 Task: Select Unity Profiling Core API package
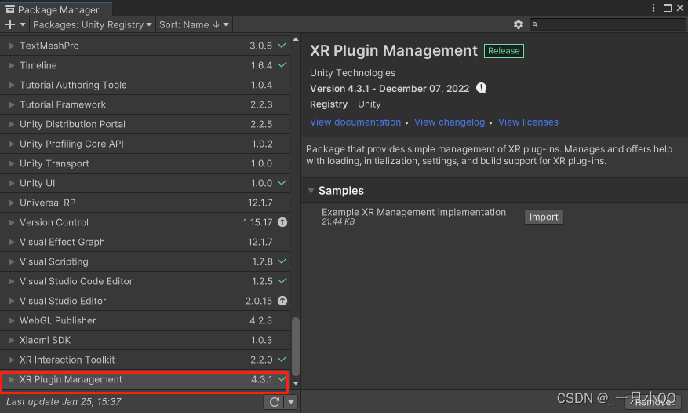point(145,144)
